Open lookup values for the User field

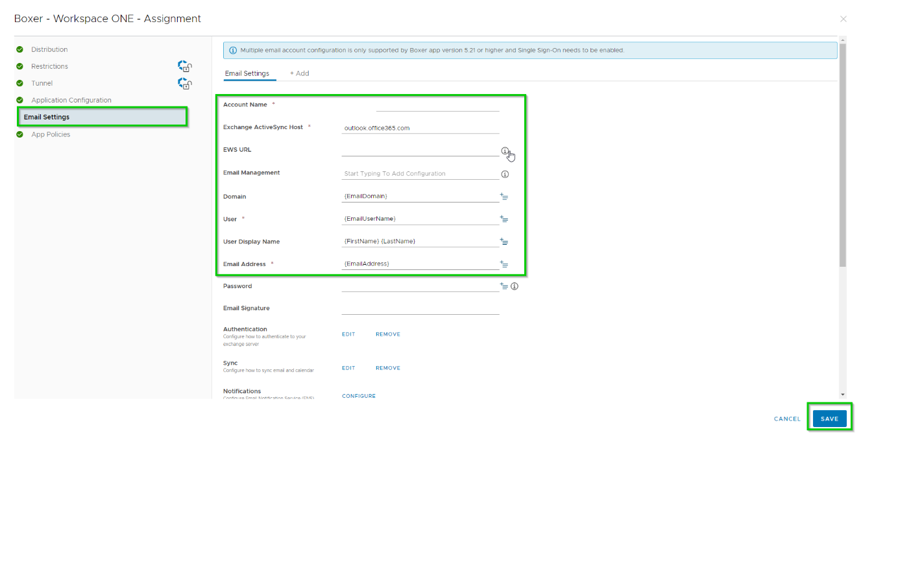pyautogui.click(x=504, y=219)
